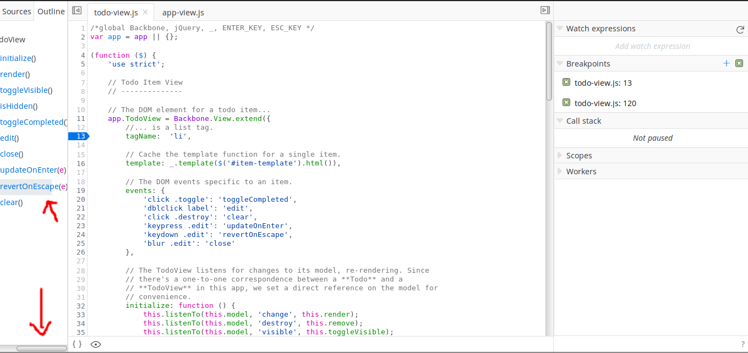
Task: Open the app-view.js editor tab
Action: pyautogui.click(x=183, y=12)
